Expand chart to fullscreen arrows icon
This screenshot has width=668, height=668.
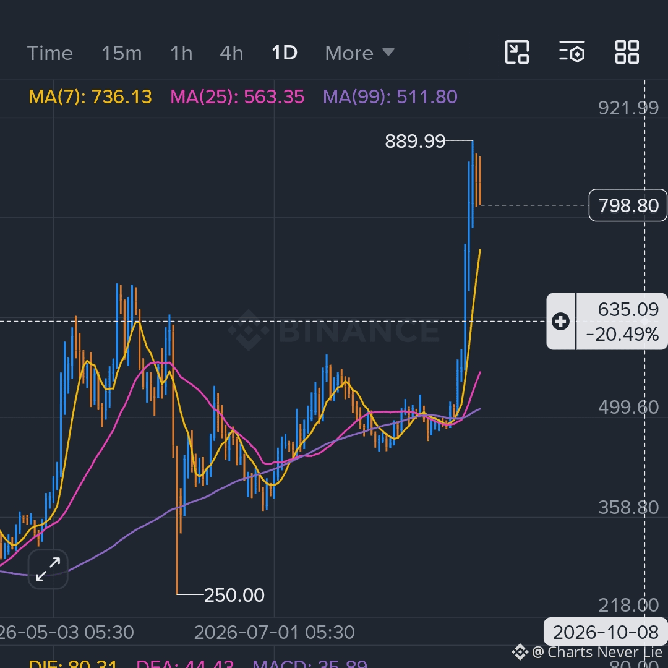point(48,569)
